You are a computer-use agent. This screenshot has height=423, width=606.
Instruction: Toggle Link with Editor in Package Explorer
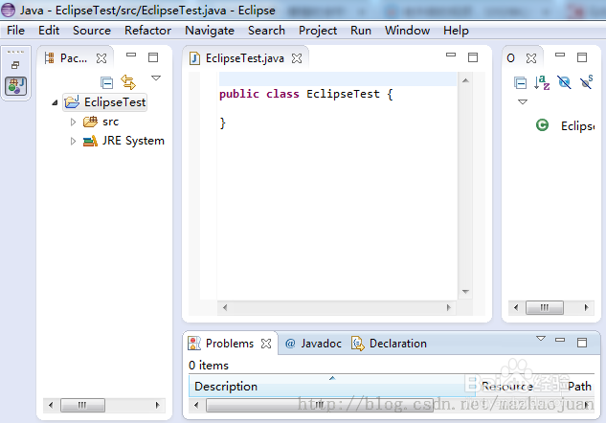(128, 82)
